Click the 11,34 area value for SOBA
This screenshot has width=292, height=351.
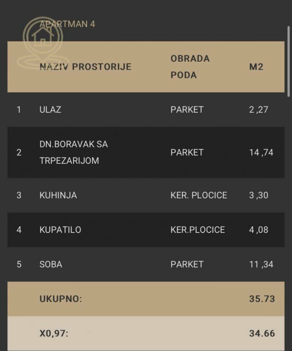coord(261,264)
